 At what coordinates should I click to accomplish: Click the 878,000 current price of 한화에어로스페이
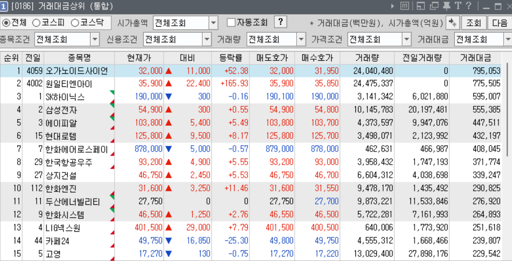coord(149,149)
